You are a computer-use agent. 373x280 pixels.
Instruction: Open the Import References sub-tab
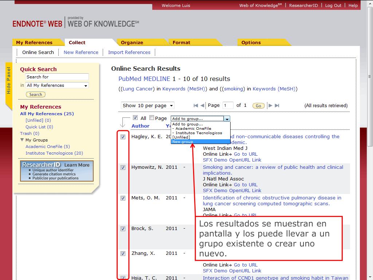[x=129, y=52]
